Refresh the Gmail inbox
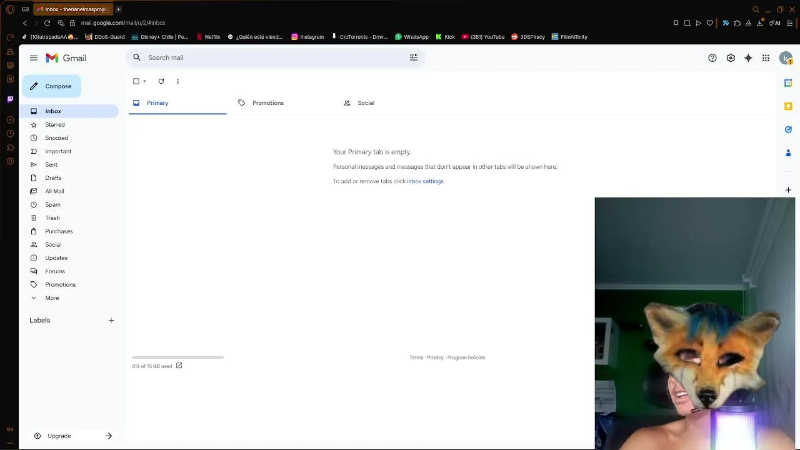This screenshot has height=450, width=800. tap(161, 81)
